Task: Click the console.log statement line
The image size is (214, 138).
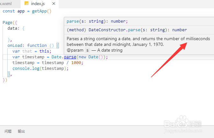Action: click(x=41, y=69)
